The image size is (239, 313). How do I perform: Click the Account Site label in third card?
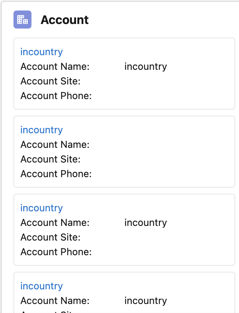50,237
